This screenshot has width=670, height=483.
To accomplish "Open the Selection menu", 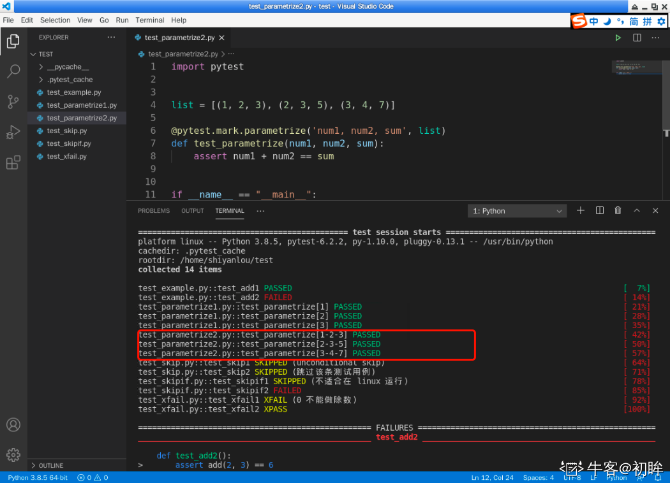I will pos(55,20).
